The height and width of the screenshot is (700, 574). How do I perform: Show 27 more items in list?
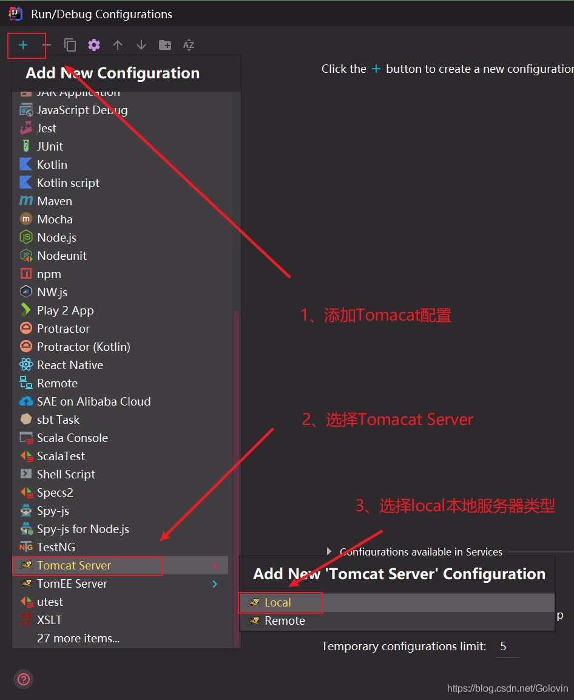coord(78,639)
